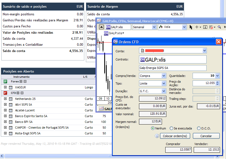
Task: Click the Vendedor price 12.1513 box
Action: (x=207, y=150)
